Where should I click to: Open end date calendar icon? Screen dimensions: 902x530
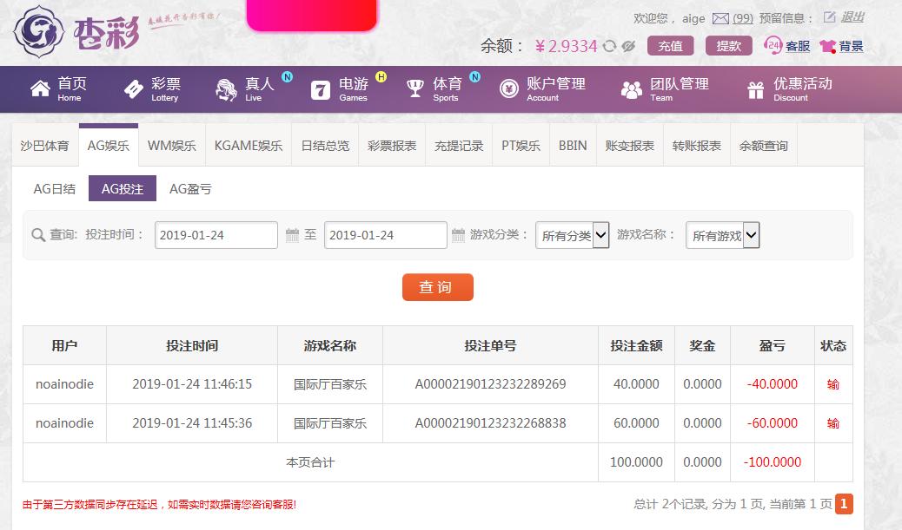click(458, 235)
